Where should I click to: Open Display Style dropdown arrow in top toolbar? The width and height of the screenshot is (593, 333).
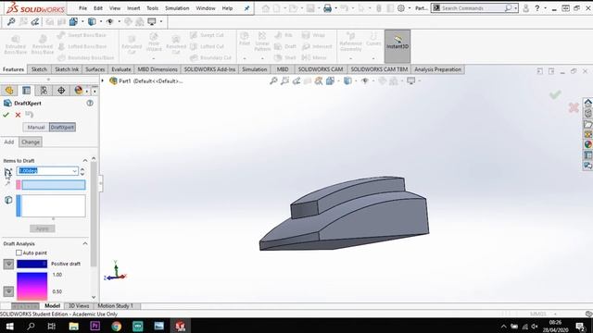tap(101, 22)
